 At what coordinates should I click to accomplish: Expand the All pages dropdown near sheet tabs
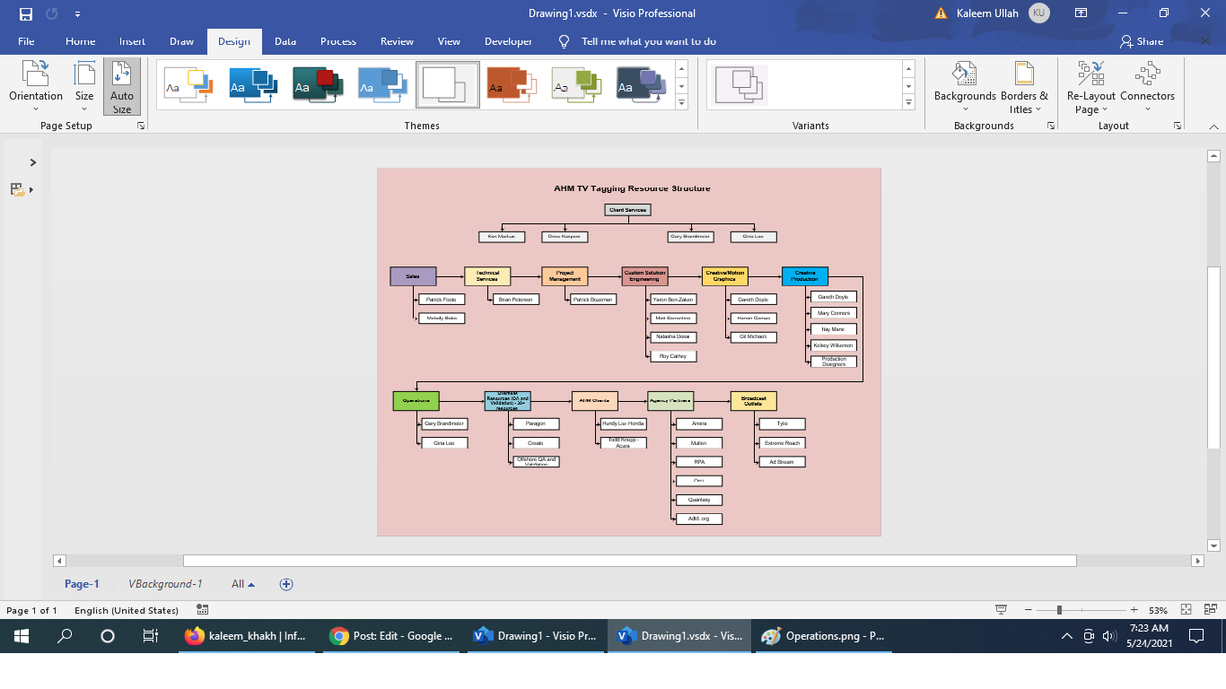point(241,583)
